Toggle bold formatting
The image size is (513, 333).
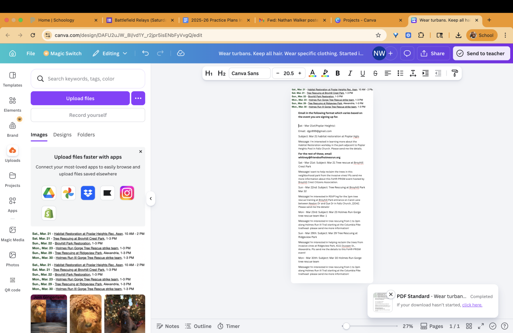(337, 73)
